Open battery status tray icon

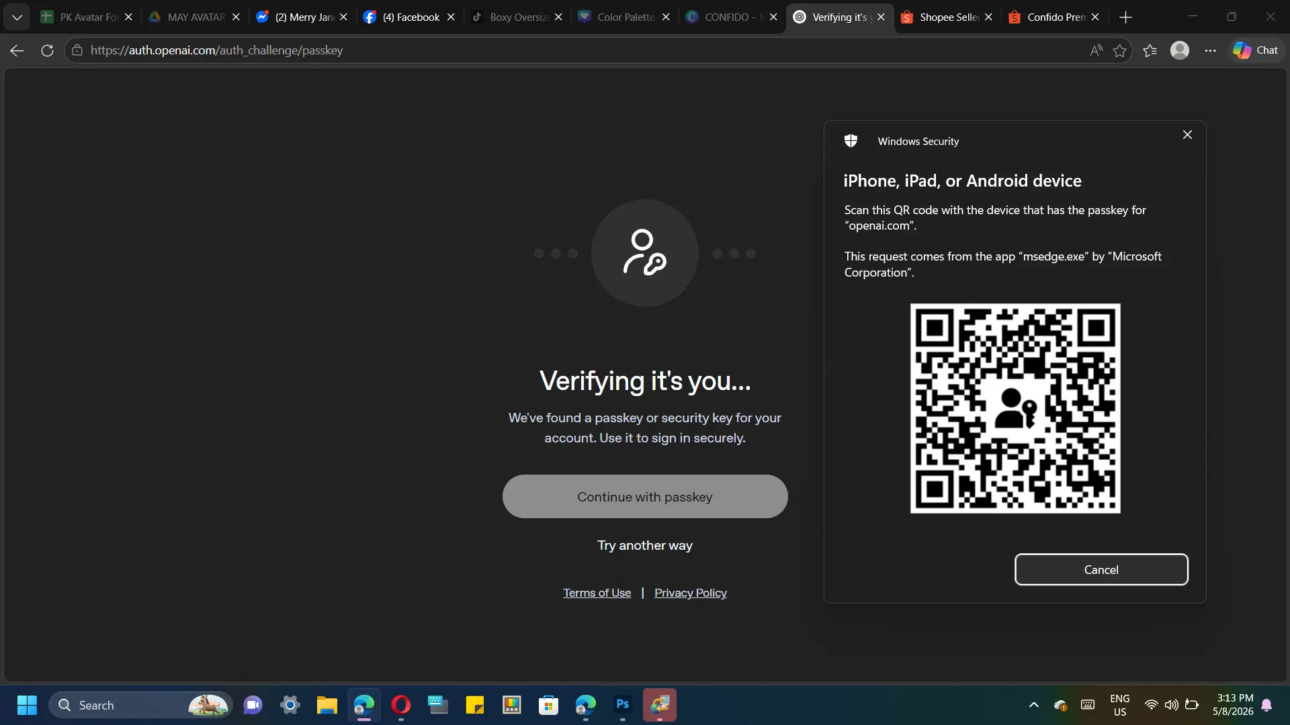1192,705
